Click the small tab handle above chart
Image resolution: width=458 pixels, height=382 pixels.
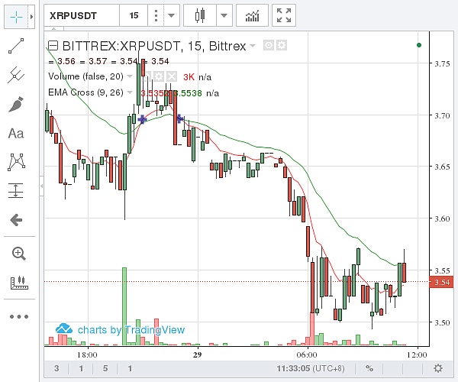point(54,28)
